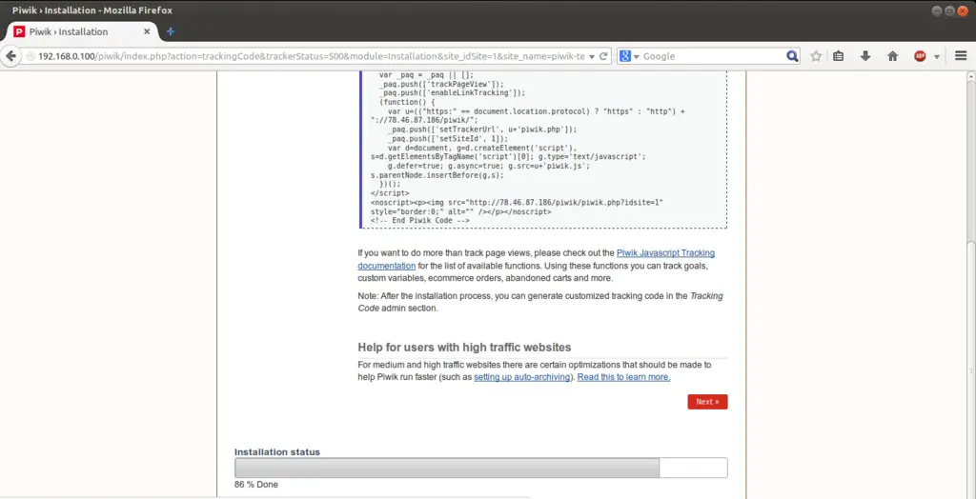Select the Piwik Installation tab
The image size is (976, 499).
83,31
